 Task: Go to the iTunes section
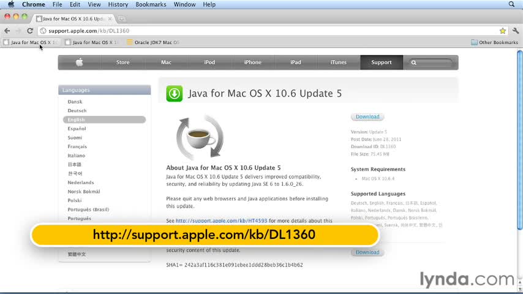(339, 62)
